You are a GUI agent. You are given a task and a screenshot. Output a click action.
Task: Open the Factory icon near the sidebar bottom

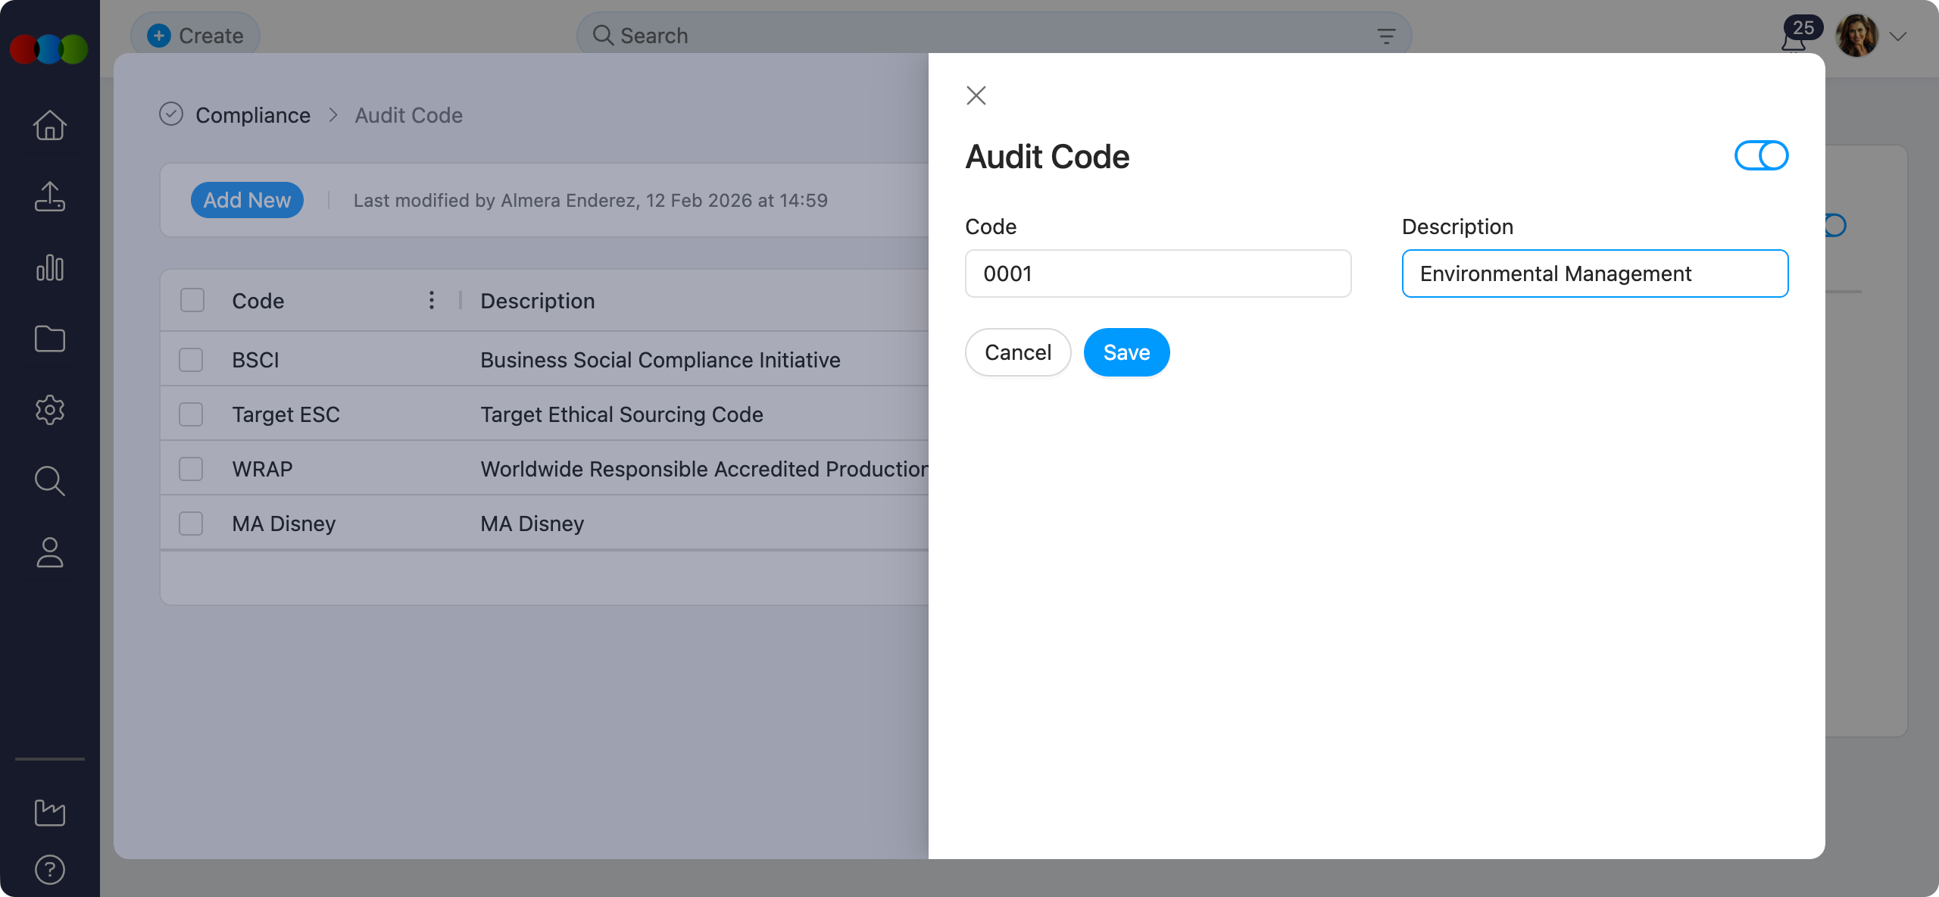coord(49,812)
